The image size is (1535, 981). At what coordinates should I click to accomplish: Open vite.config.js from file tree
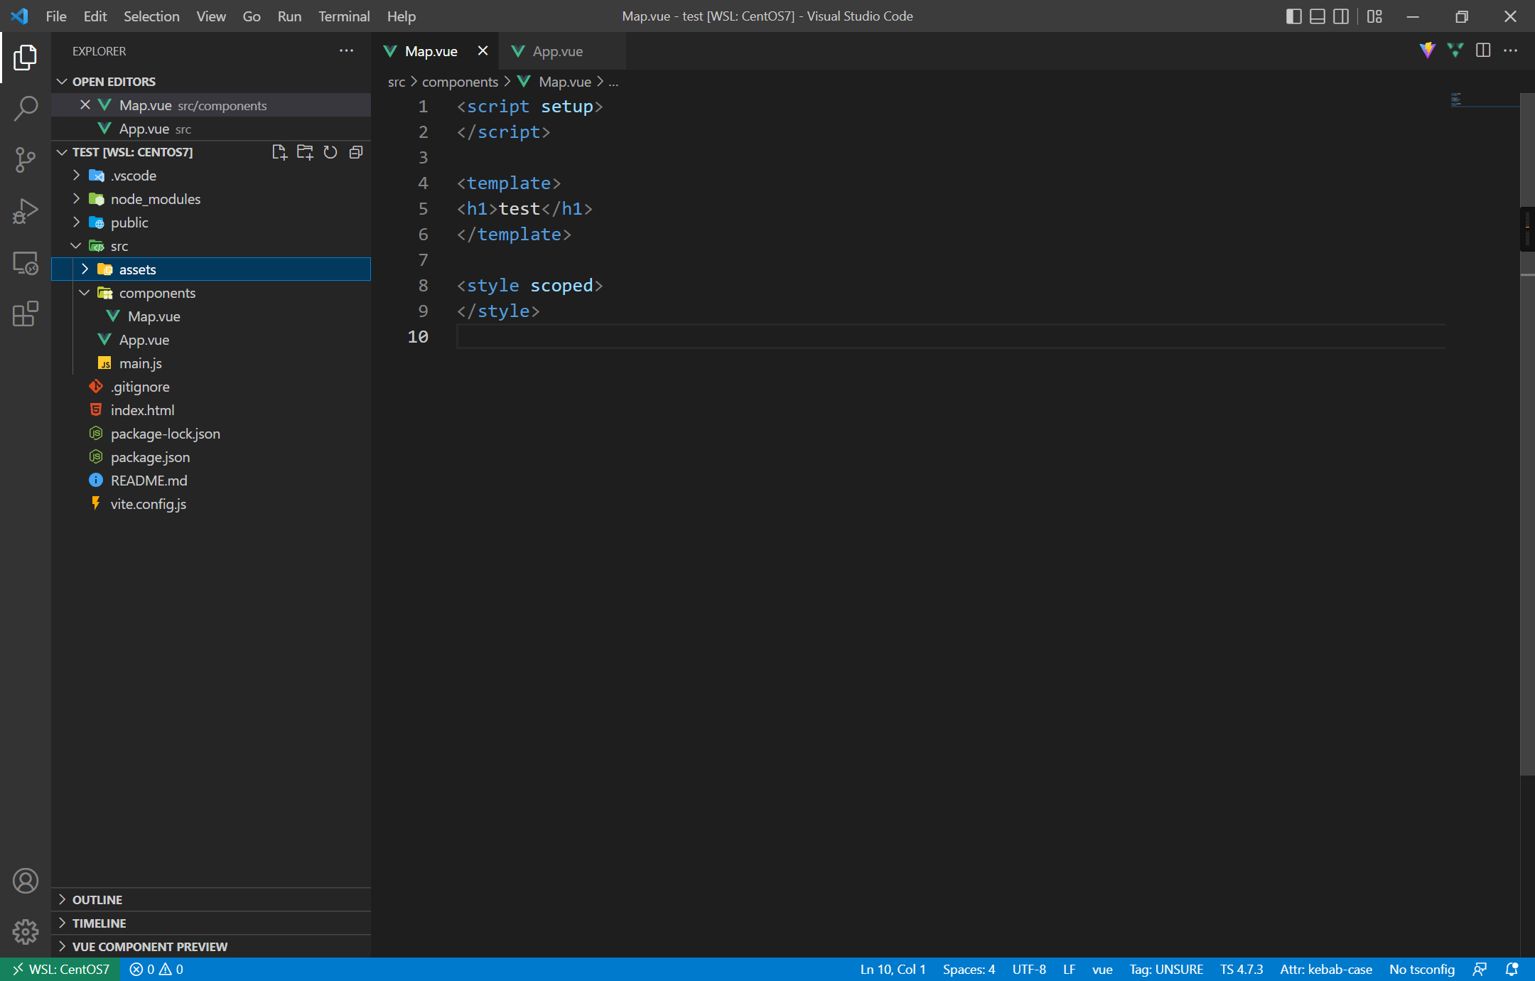tap(211, 504)
